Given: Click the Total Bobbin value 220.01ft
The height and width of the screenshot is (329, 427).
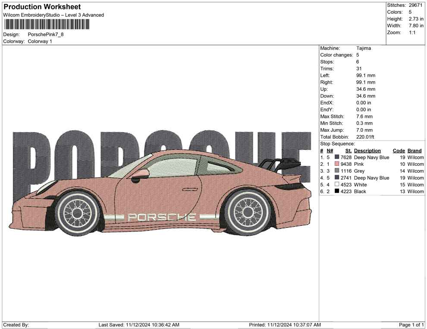Looking at the screenshot, I should pos(366,137).
